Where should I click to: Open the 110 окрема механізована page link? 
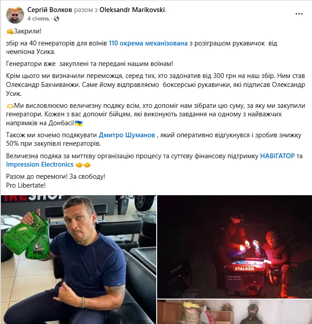[148, 43]
